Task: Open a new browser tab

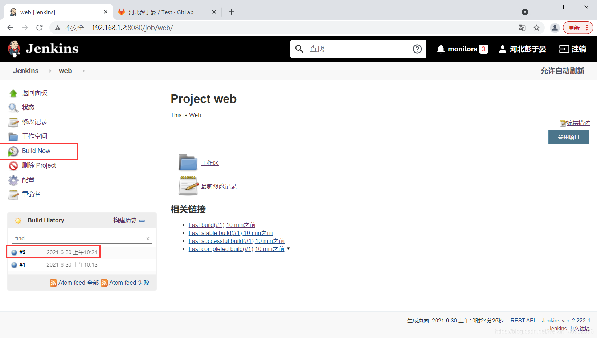Action: tap(231, 12)
